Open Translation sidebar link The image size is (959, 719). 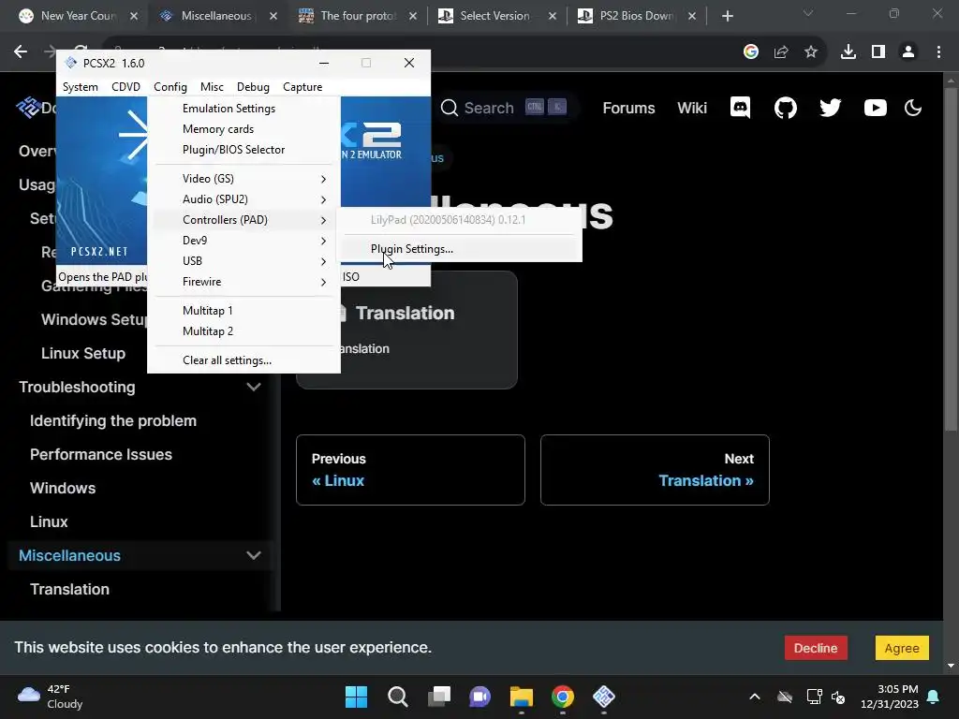coord(69,590)
